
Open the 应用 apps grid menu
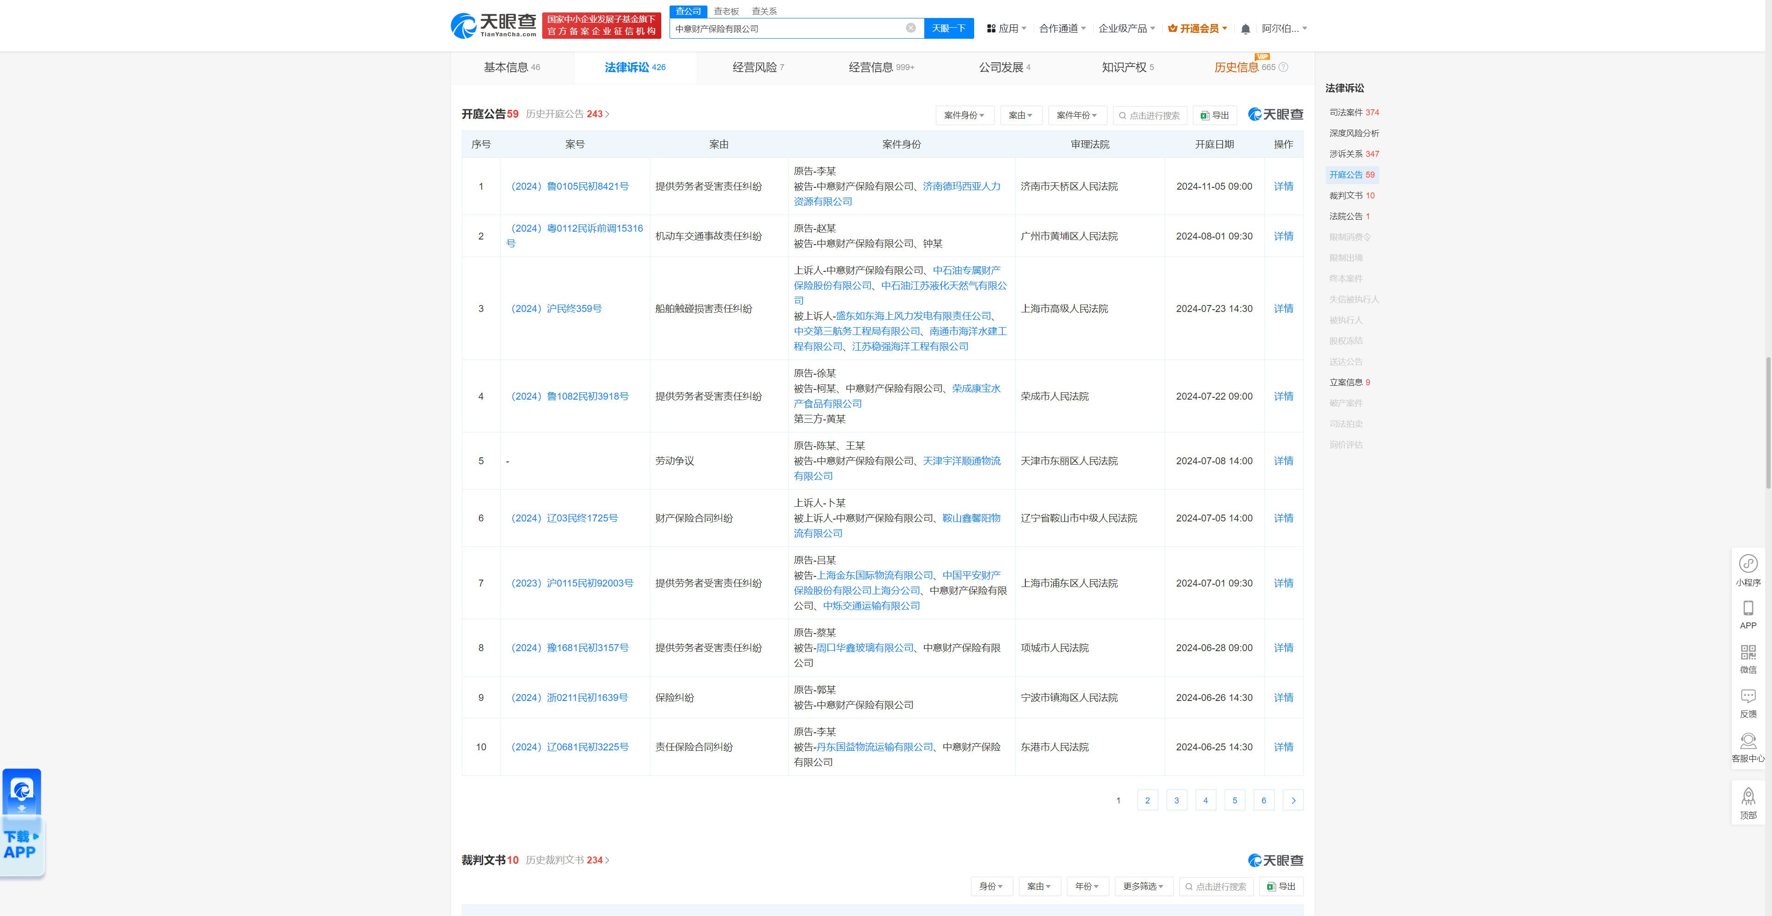click(1006, 29)
